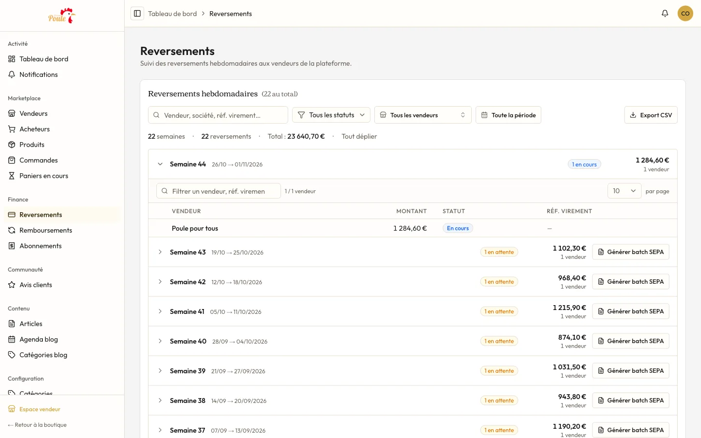The image size is (701, 438).
Task: Expand the Semaine 40 row
Action: pos(160,341)
